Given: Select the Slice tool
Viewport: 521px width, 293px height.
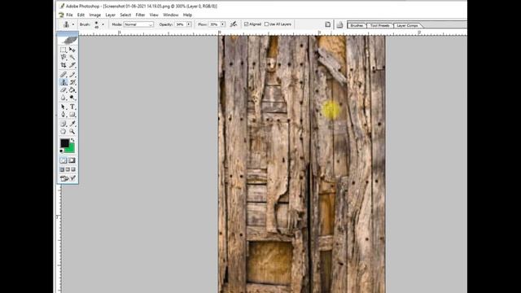Looking at the screenshot, I should coord(72,65).
